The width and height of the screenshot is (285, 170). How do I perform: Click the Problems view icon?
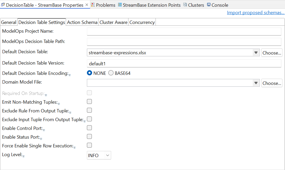(93, 5)
